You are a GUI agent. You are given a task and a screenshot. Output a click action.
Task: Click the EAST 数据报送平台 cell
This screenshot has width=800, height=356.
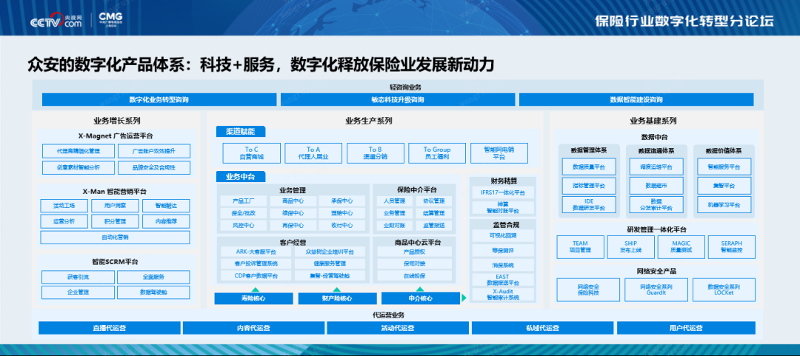click(502, 279)
